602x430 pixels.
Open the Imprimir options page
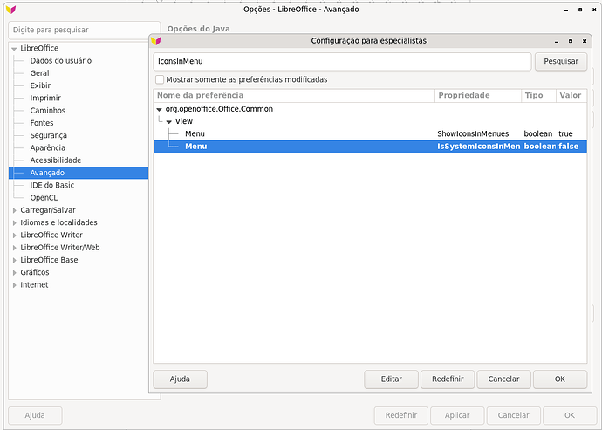[45, 98]
